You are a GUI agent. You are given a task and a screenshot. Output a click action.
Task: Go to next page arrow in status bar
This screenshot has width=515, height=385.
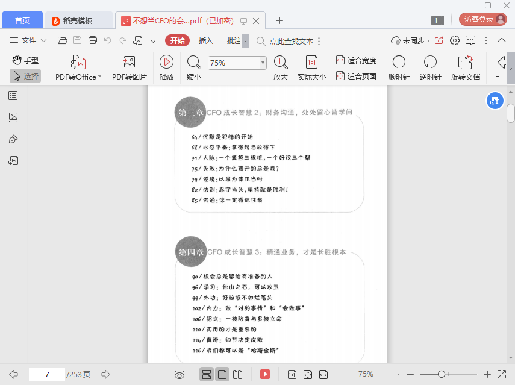(x=105, y=374)
